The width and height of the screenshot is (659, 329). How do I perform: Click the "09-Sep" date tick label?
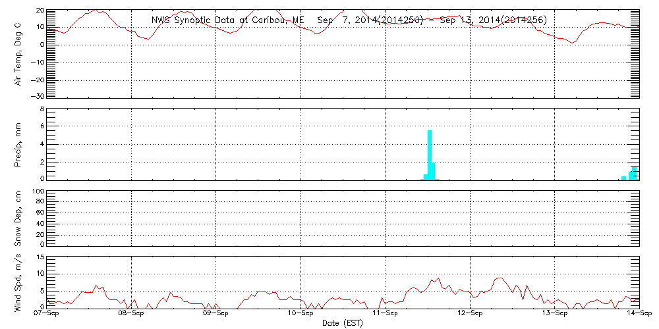click(215, 315)
